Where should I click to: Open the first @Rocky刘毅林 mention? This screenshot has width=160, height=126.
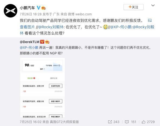(x=51, y=27)
